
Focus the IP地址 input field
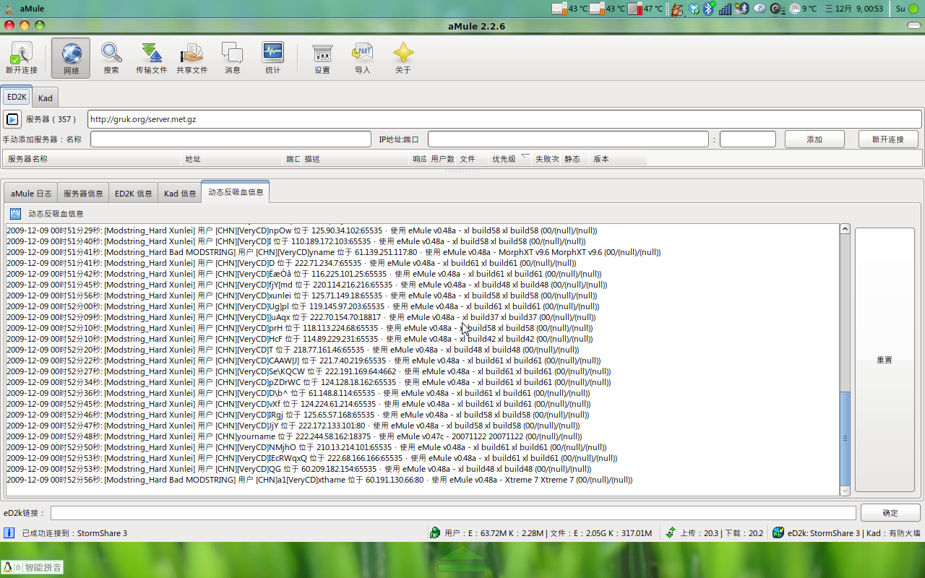click(x=568, y=139)
